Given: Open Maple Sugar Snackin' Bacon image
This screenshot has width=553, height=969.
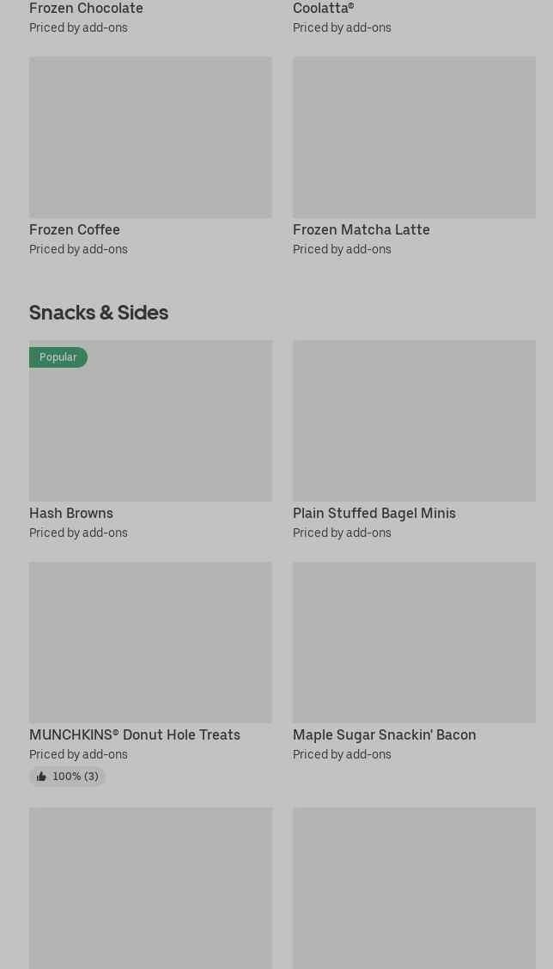Looking at the screenshot, I should 414,643.
